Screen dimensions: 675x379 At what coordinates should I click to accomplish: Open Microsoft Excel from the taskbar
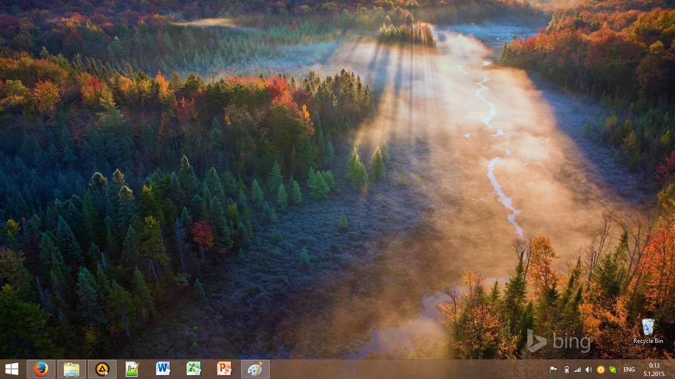point(194,369)
